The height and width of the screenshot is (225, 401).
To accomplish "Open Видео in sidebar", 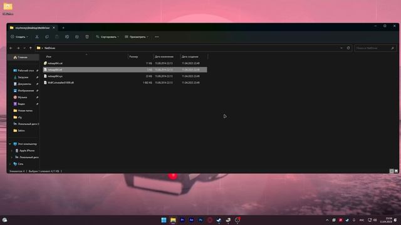I will pyautogui.click(x=21, y=104).
